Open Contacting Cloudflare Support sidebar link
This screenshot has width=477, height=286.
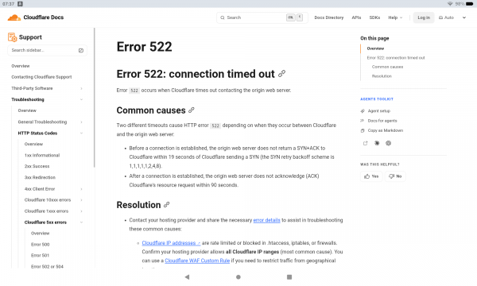click(41, 77)
